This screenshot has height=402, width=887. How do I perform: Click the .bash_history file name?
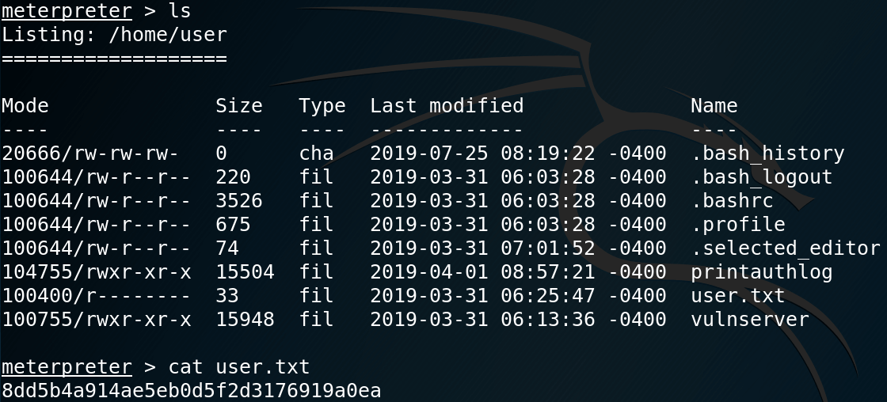pyautogui.click(x=767, y=154)
